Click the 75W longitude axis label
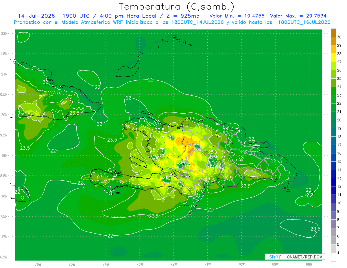The image size is (347, 268). (72, 264)
